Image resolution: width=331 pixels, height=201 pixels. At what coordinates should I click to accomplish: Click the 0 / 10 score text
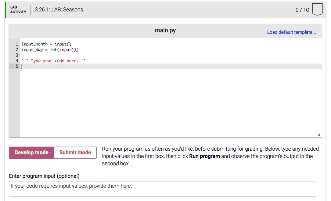tap(302, 10)
